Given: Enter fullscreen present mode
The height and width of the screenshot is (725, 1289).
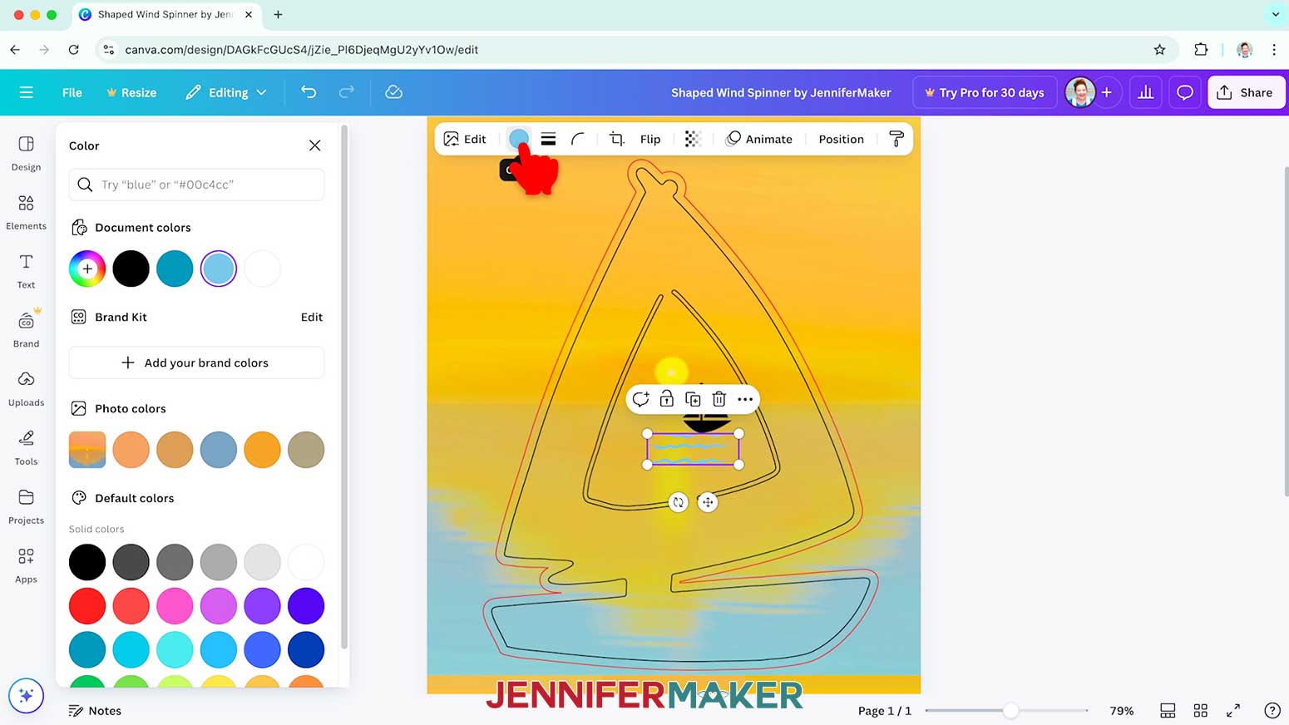Looking at the screenshot, I should point(1233,711).
